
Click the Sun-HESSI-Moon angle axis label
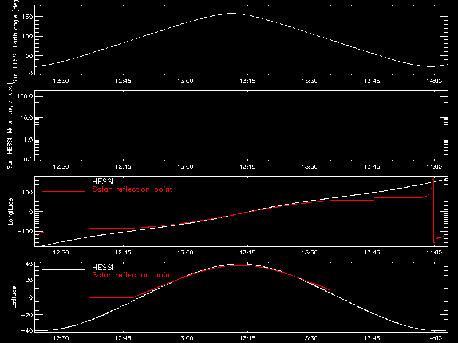(10, 126)
